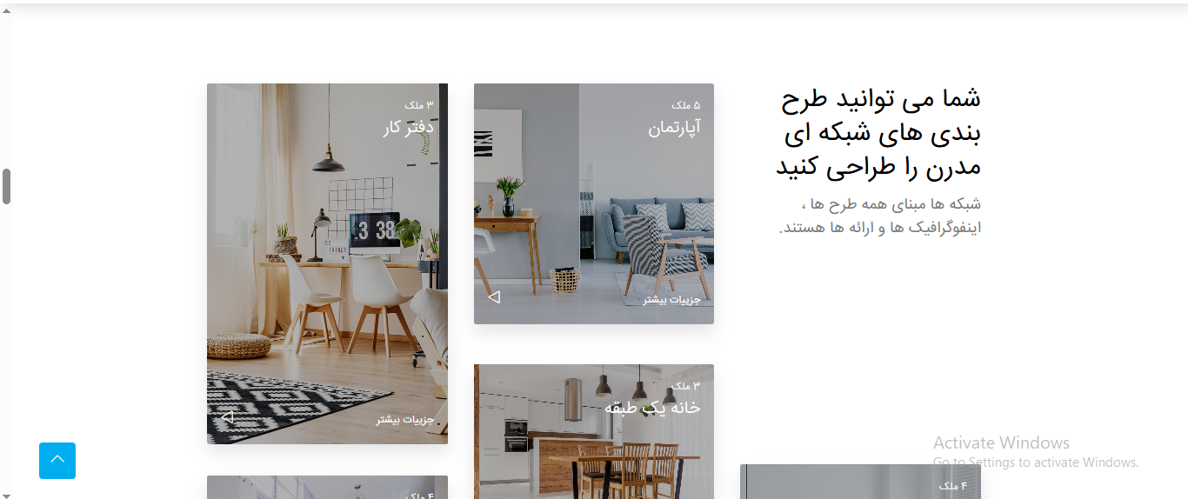Open the home office desk photo card
The height and width of the screenshot is (499, 1188).
(327, 263)
